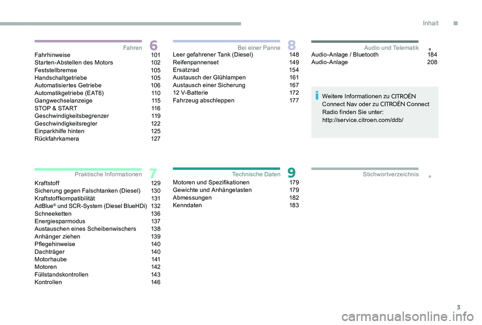
Task: Jump to the Ersatzrad entry
Action: click(236, 70)
